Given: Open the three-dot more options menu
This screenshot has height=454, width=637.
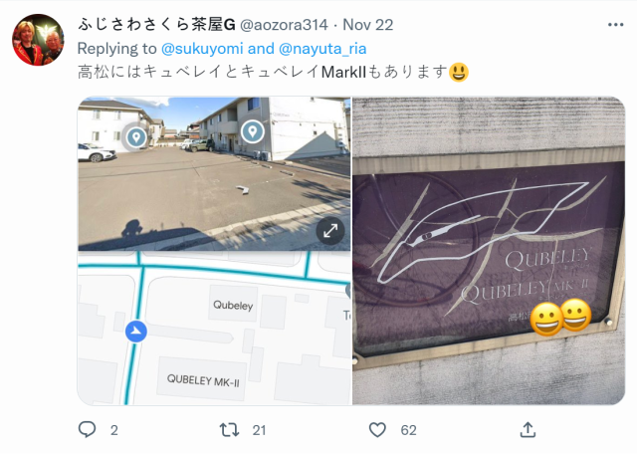Looking at the screenshot, I should [x=615, y=25].
